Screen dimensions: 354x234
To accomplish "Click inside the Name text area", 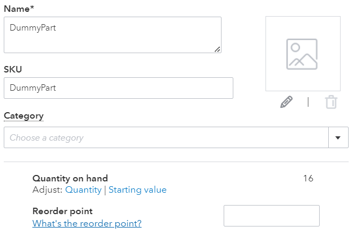I will 113,35.
